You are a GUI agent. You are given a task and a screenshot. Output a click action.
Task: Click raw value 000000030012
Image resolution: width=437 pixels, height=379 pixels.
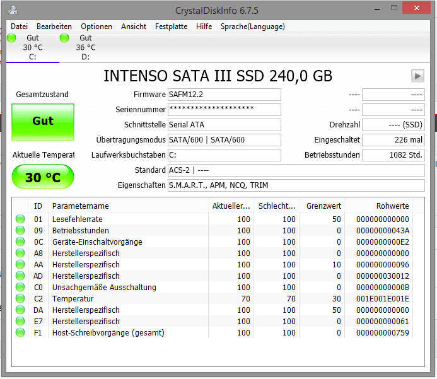tap(383, 276)
